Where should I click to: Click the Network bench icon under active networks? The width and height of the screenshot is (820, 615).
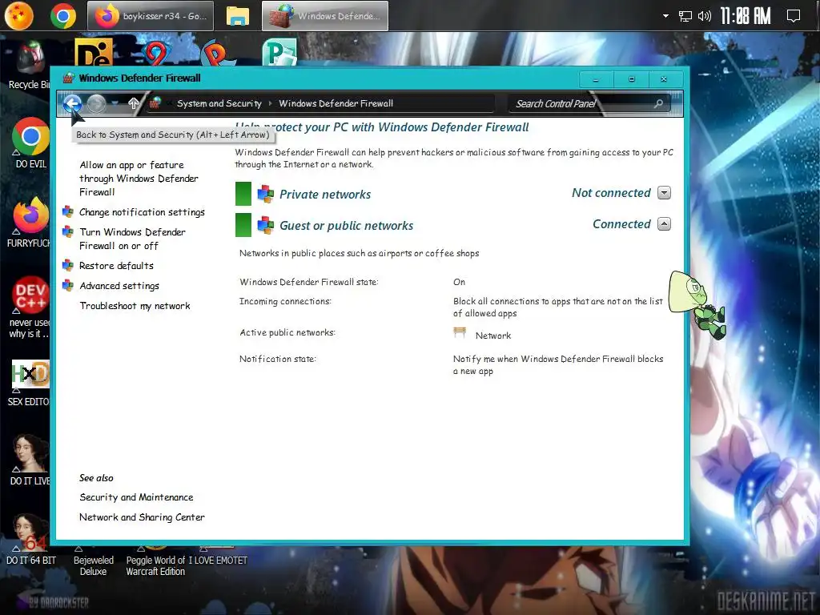click(x=460, y=333)
